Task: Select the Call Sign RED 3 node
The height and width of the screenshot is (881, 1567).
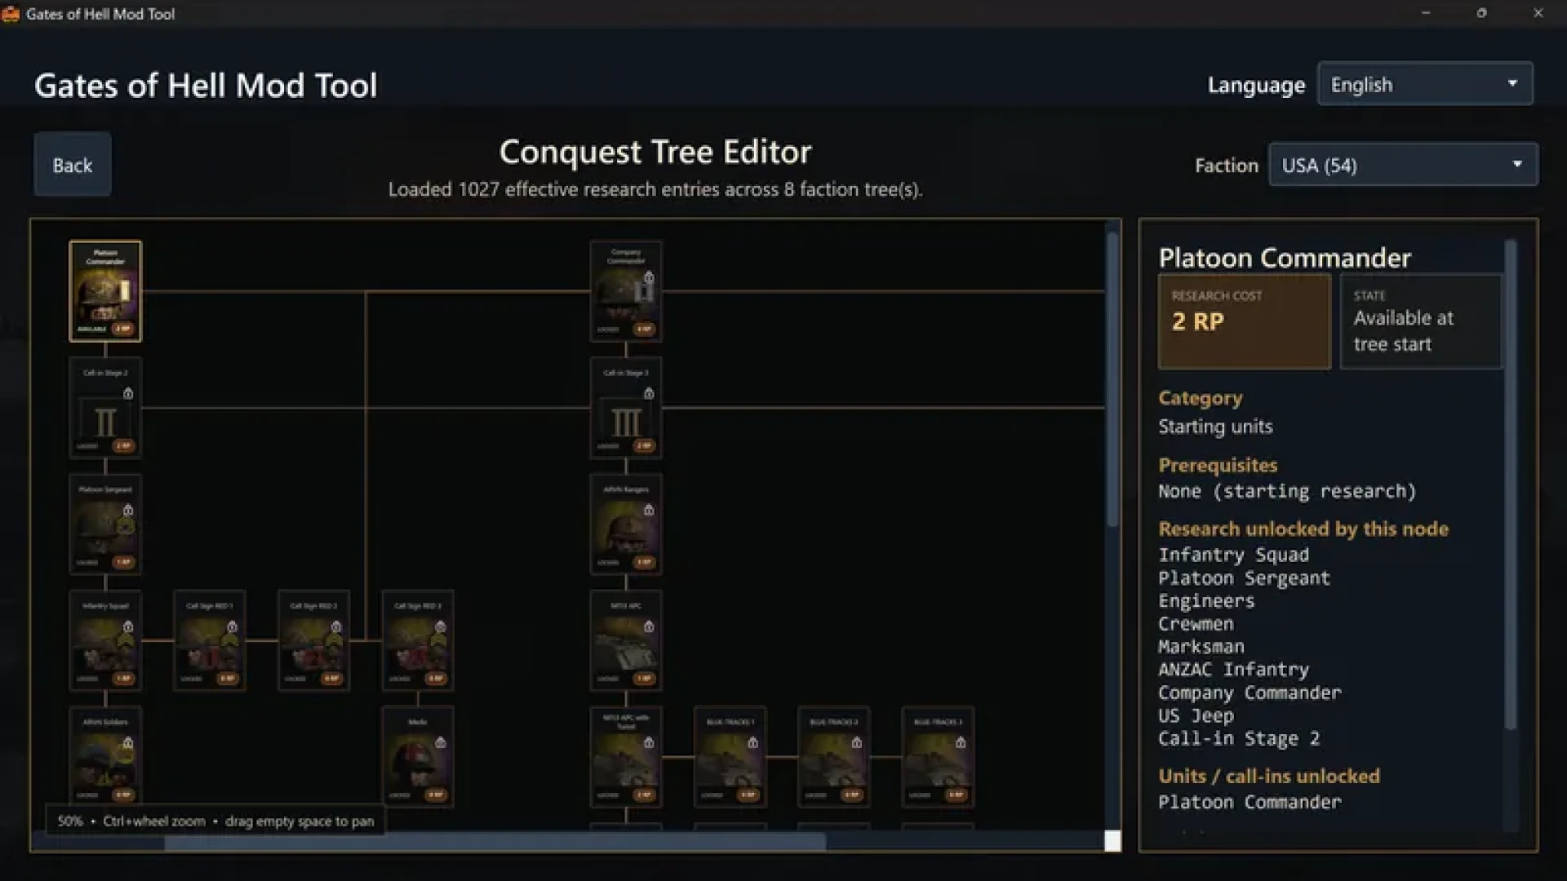Action: tap(418, 640)
